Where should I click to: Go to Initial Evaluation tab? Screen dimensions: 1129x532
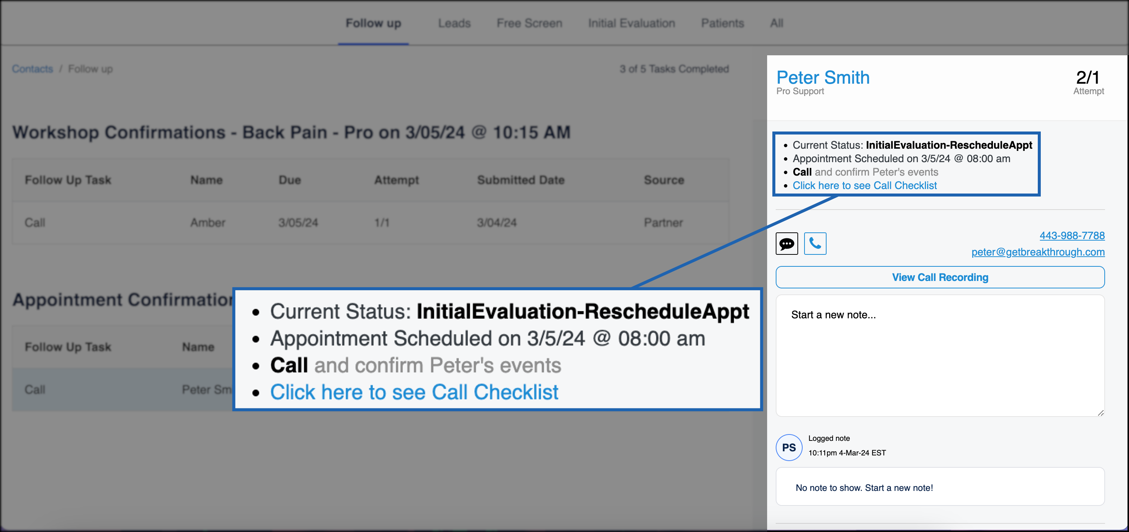pos(631,23)
